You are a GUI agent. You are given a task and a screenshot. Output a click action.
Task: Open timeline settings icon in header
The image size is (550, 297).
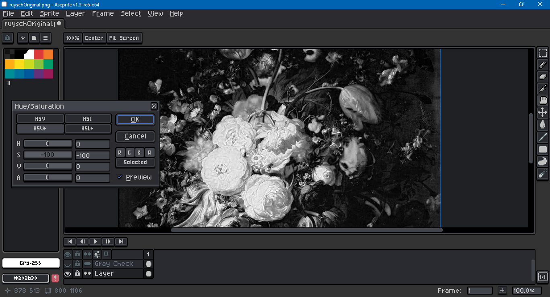[97, 254]
